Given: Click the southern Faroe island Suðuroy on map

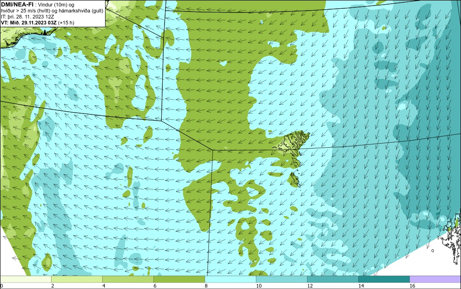Looking at the screenshot, I should click(295, 180).
